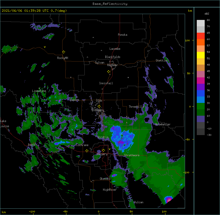
Task: Click yellow V marker northwest of RockyMH
Action: pos(45,47)
